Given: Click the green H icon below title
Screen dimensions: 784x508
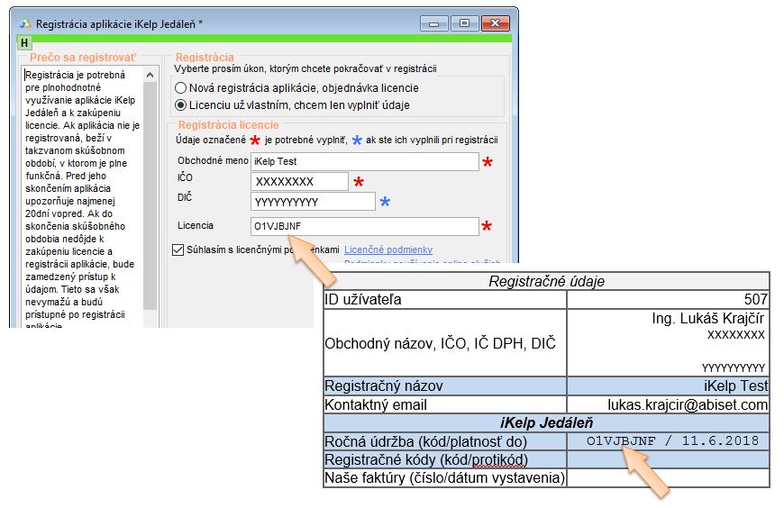Looking at the screenshot, I should (24, 42).
